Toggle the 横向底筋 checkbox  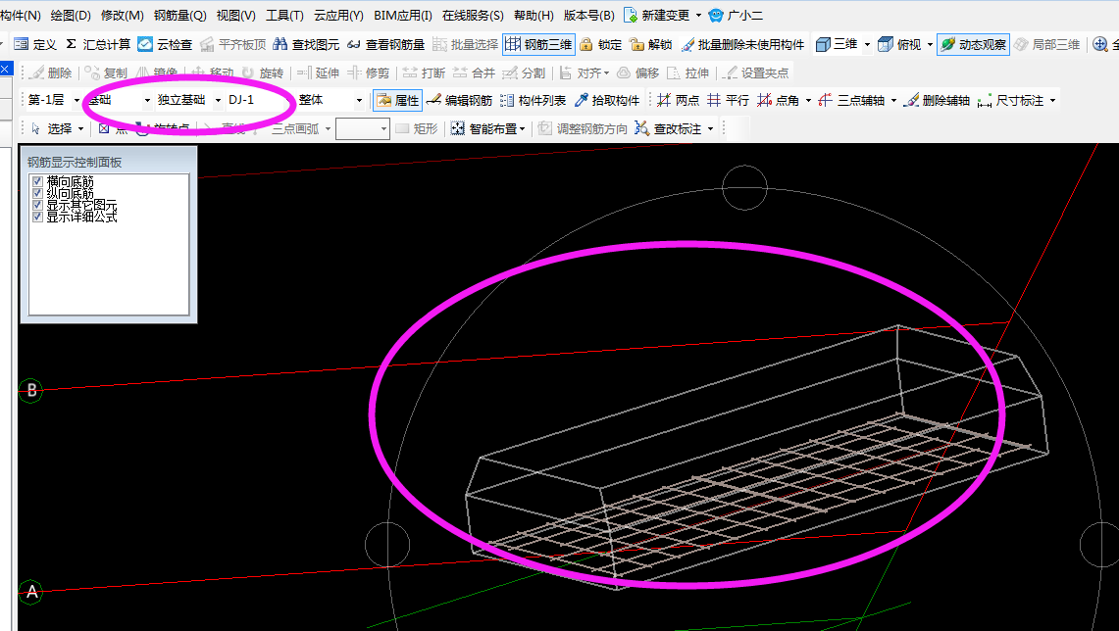pos(38,182)
